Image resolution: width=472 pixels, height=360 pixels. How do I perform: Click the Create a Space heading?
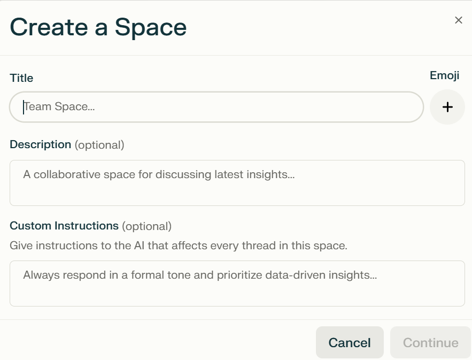(x=98, y=27)
